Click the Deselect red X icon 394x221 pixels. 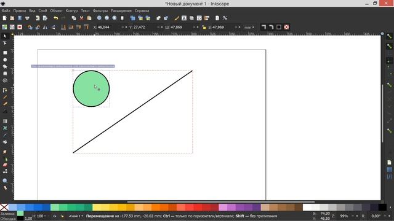(20, 27)
